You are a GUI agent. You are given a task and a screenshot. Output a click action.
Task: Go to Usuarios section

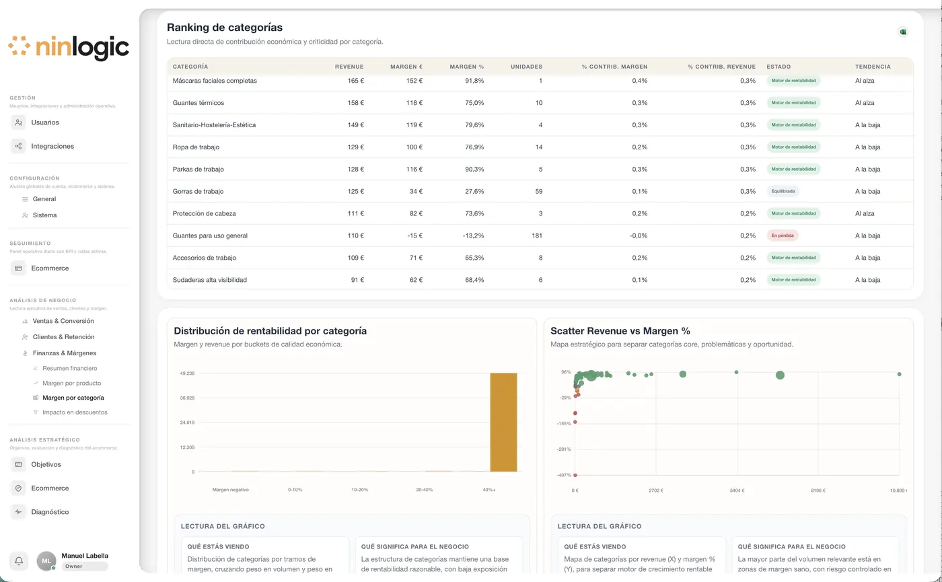click(x=45, y=122)
